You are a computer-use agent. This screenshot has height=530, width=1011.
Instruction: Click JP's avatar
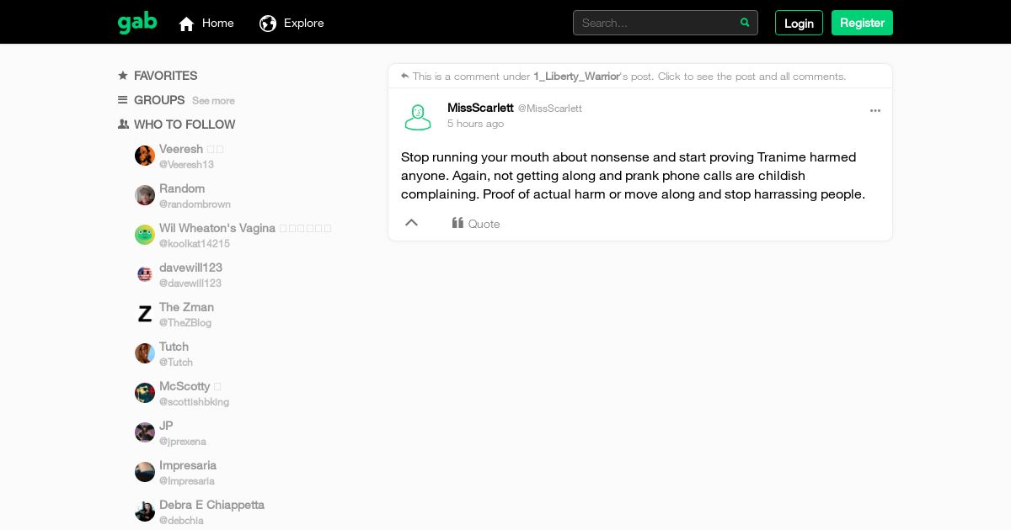(145, 432)
